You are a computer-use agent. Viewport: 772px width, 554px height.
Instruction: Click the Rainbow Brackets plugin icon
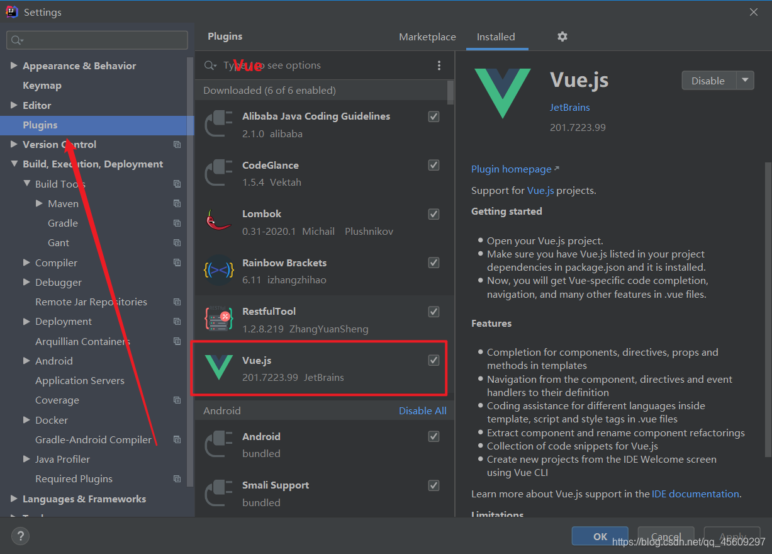pos(219,271)
